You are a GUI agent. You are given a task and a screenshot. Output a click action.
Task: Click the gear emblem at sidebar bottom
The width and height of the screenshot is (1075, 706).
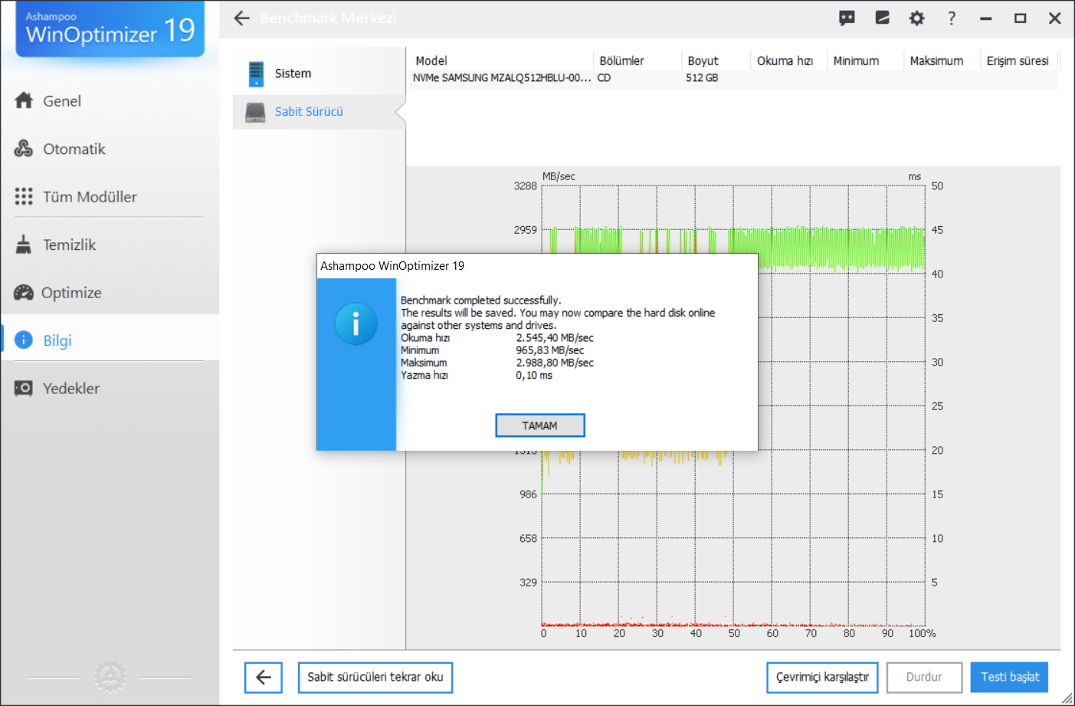tap(110, 677)
